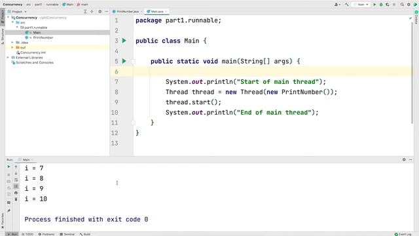Select Scratches and Consoles in project tree
The height and width of the screenshot is (236, 419).
pyautogui.click(x=35, y=62)
